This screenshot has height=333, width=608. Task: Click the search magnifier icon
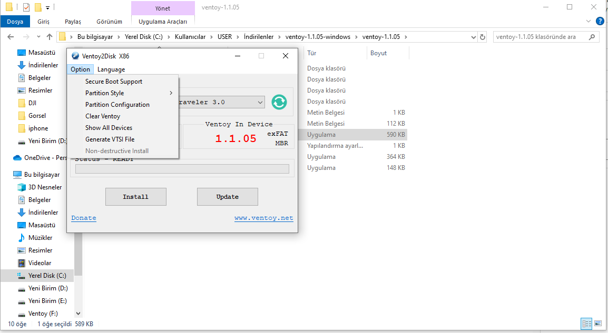(592, 37)
